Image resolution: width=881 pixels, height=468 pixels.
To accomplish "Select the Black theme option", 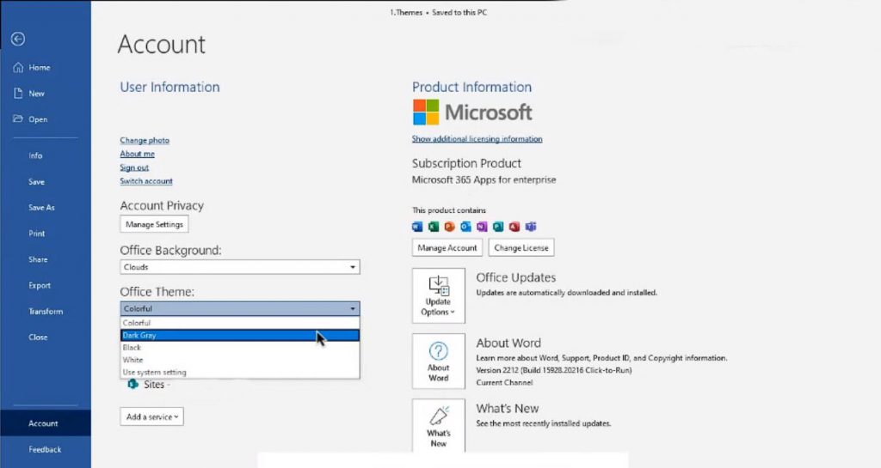I will [x=240, y=348].
